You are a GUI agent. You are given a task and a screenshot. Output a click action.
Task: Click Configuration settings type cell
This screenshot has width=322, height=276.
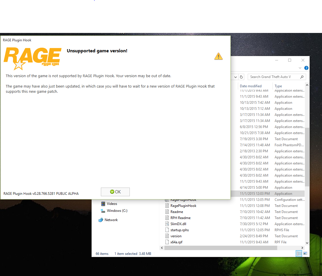[x=290, y=200]
